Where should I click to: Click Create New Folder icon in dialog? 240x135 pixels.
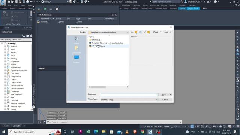(x=148, y=32)
